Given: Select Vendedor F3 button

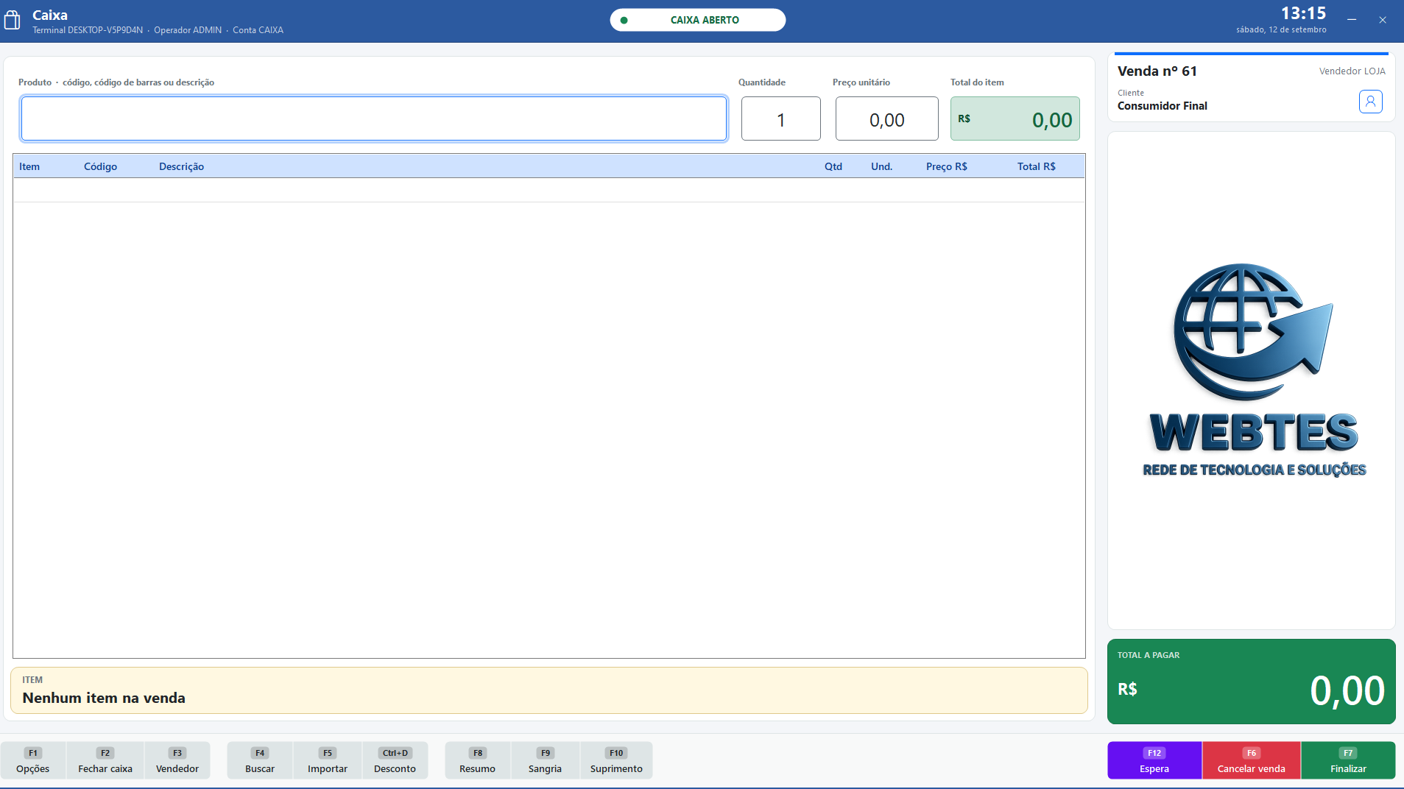Looking at the screenshot, I should (177, 760).
